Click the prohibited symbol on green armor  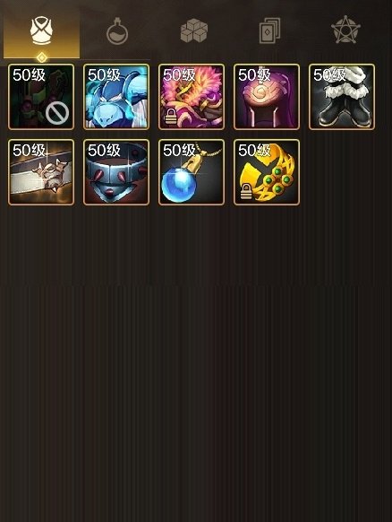click(x=57, y=113)
